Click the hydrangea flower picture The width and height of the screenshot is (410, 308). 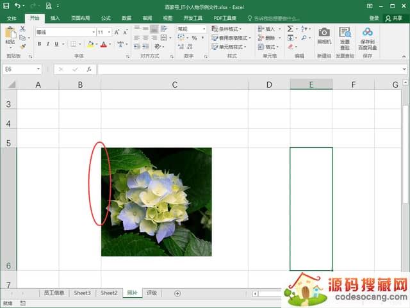(156, 202)
